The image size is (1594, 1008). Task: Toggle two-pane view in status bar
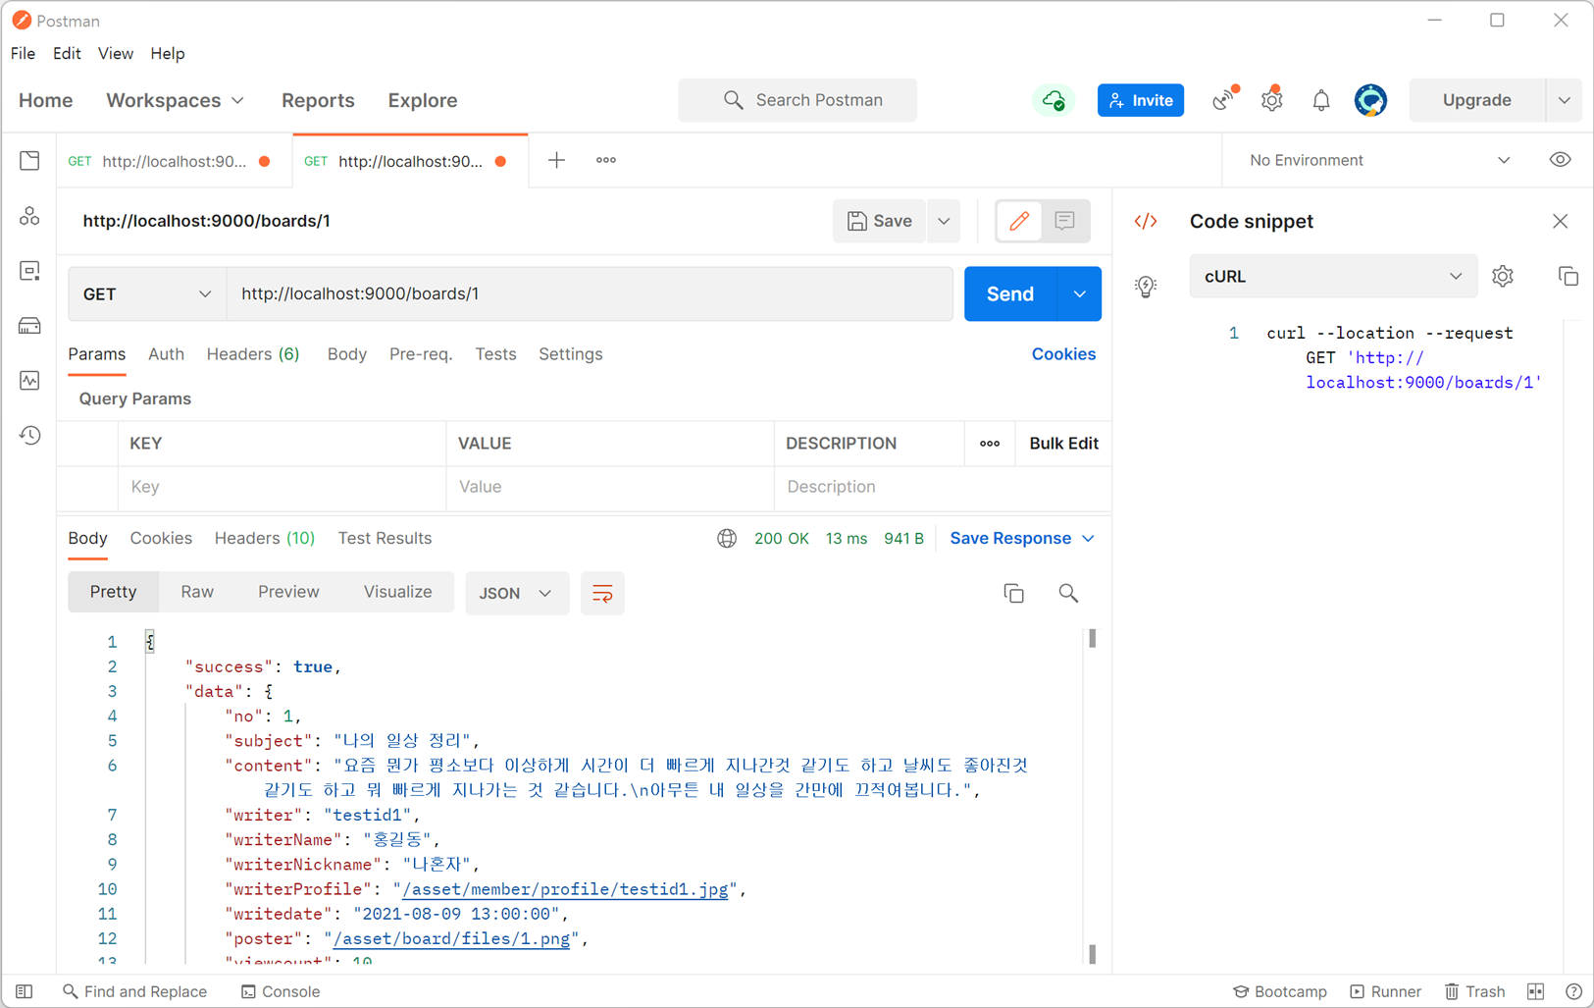click(x=1535, y=991)
